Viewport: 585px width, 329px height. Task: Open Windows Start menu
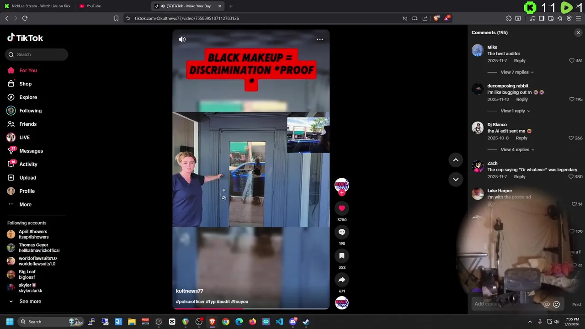point(10,322)
